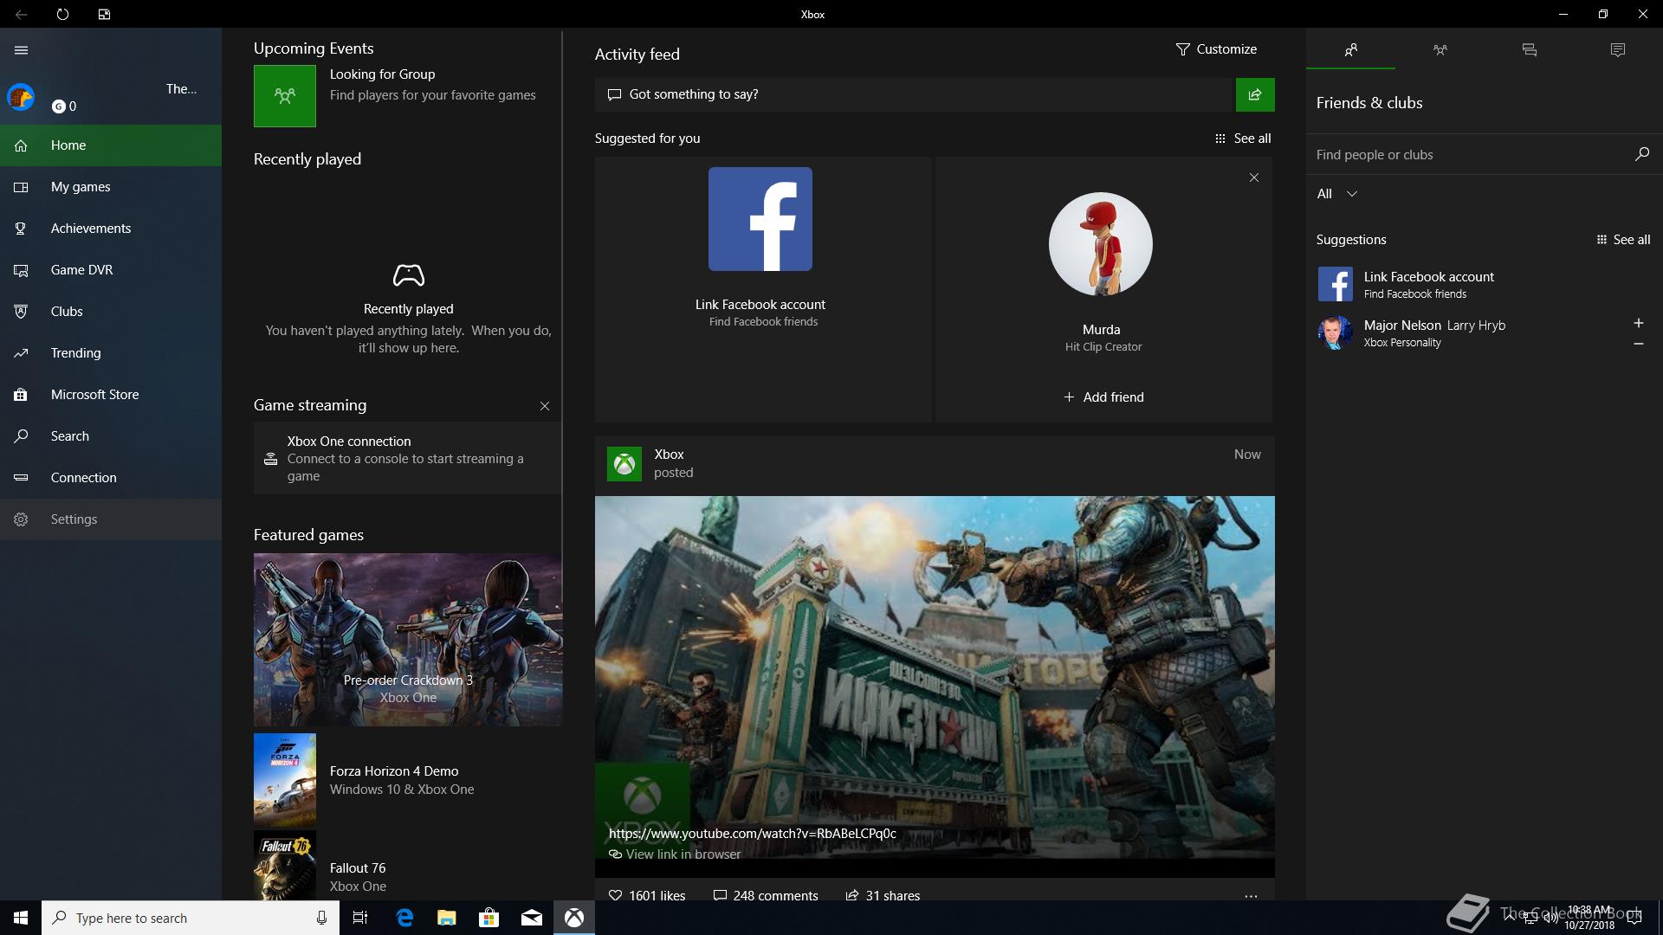The width and height of the screenshot is (1663, 935).
Task: Switch to Friends tab icon
Action: 1351,50
